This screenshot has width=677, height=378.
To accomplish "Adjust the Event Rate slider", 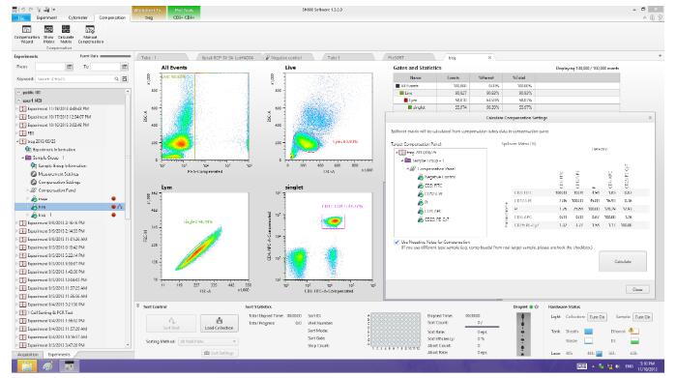I will 115,56.
